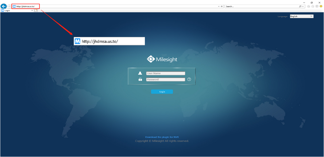Image resolution: width=324 pixels, height=157 pixels.
Task: Open the Language dropdown showing English
Action: (x=302, y=16)
